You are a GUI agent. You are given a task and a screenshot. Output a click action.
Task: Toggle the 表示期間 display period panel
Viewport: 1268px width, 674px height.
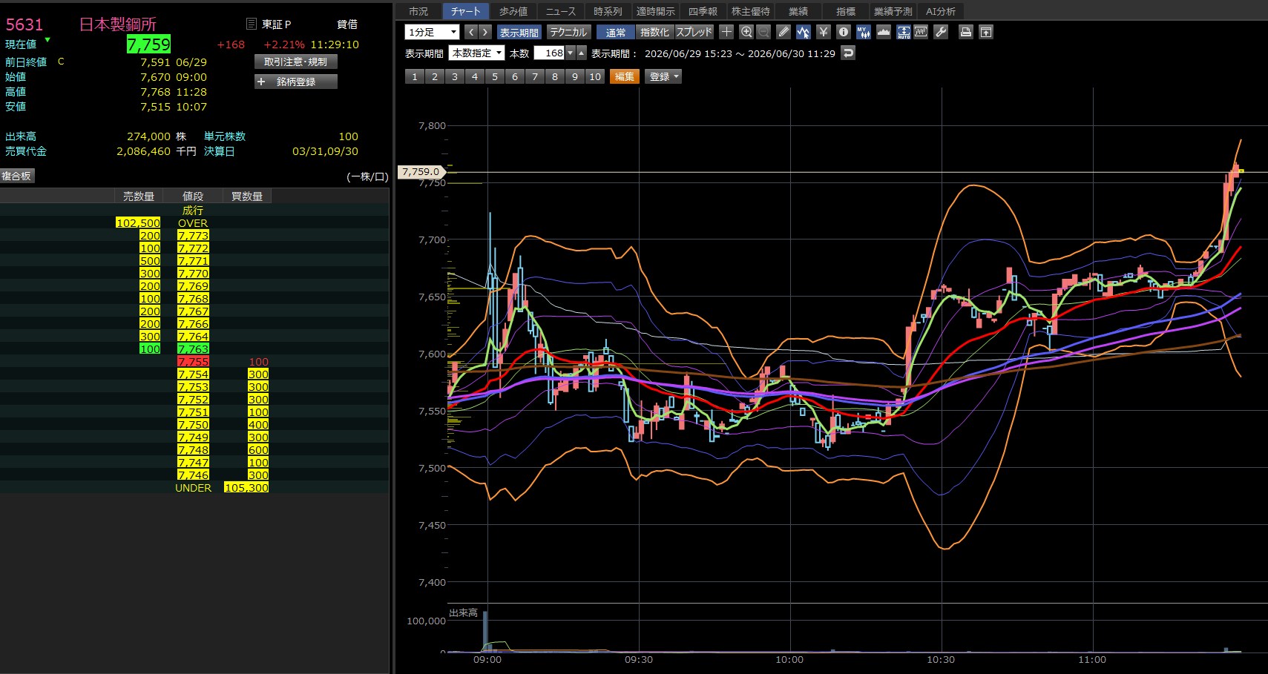tap(519, 32)
